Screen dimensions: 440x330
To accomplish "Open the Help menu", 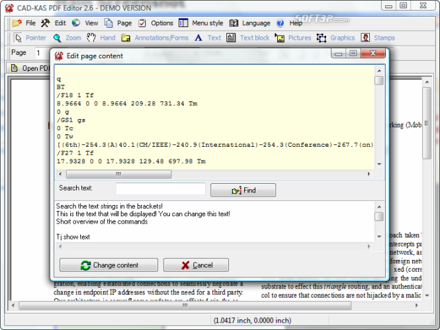I will click(x=296, y=23).
